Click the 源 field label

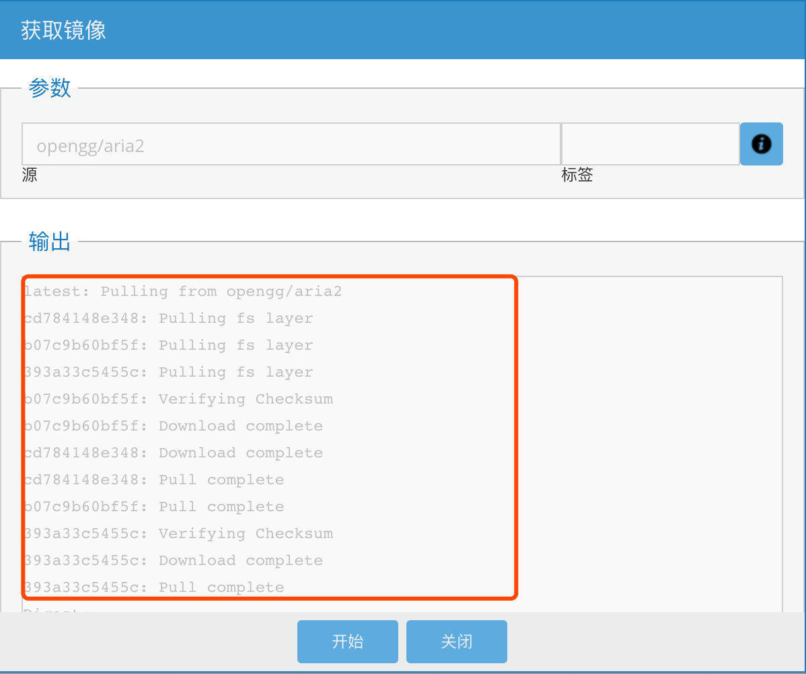29,175
